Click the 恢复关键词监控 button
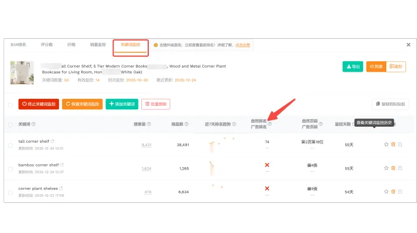 [x=82, y=104]
